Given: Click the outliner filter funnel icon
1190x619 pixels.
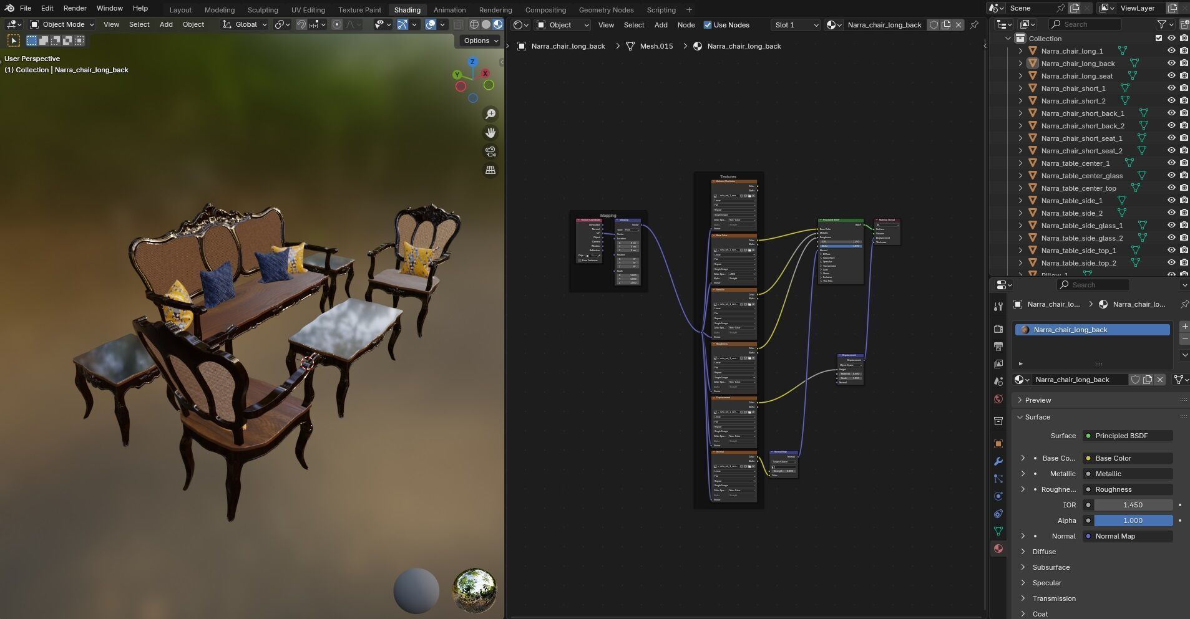Looking at the screenshot, I should pyautogui.click(x=1162, y=24).
